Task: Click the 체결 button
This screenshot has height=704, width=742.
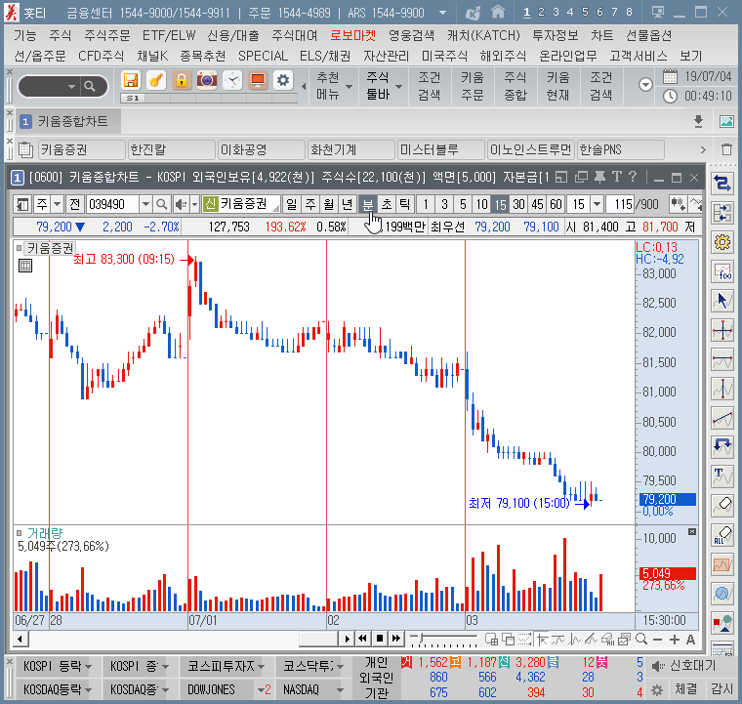Action: [x=686, y=689]
